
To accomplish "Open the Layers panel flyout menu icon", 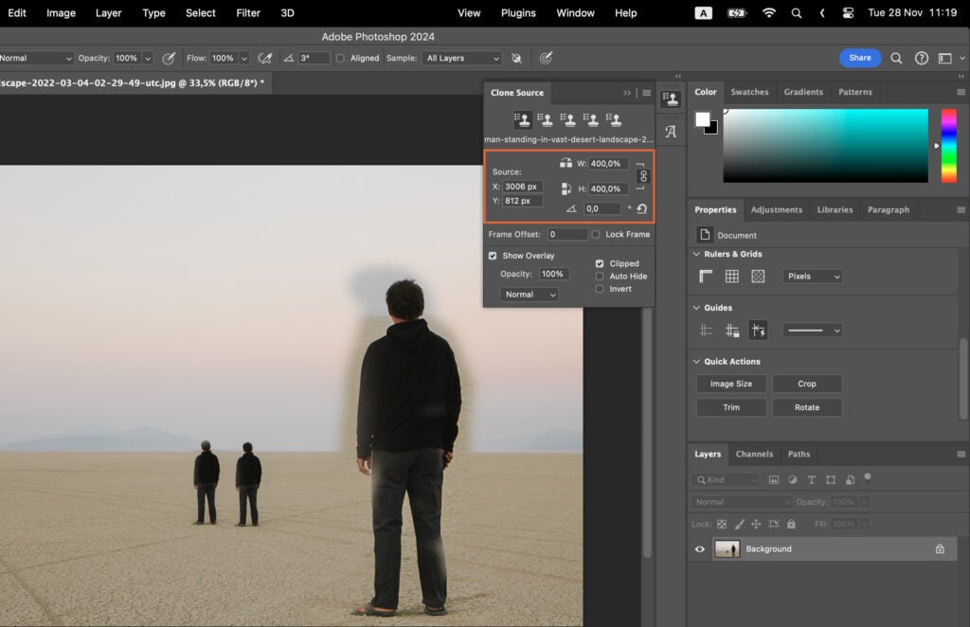I will pyautogui.click(x=961, y=454).
